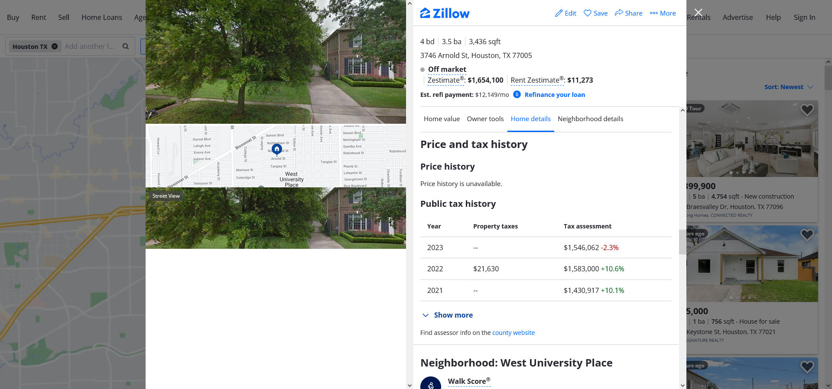Open Neighborhood details tab
Image resolution: width=832 pixels, height=389 pixels.
[590, 119]
